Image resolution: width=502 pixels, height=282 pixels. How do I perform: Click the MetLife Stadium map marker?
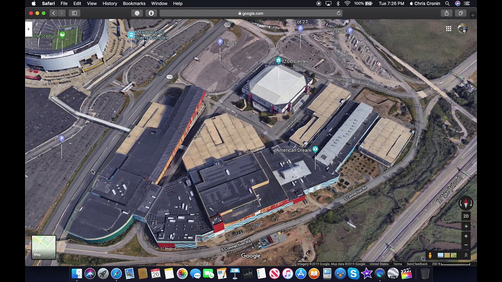(62, 35)
